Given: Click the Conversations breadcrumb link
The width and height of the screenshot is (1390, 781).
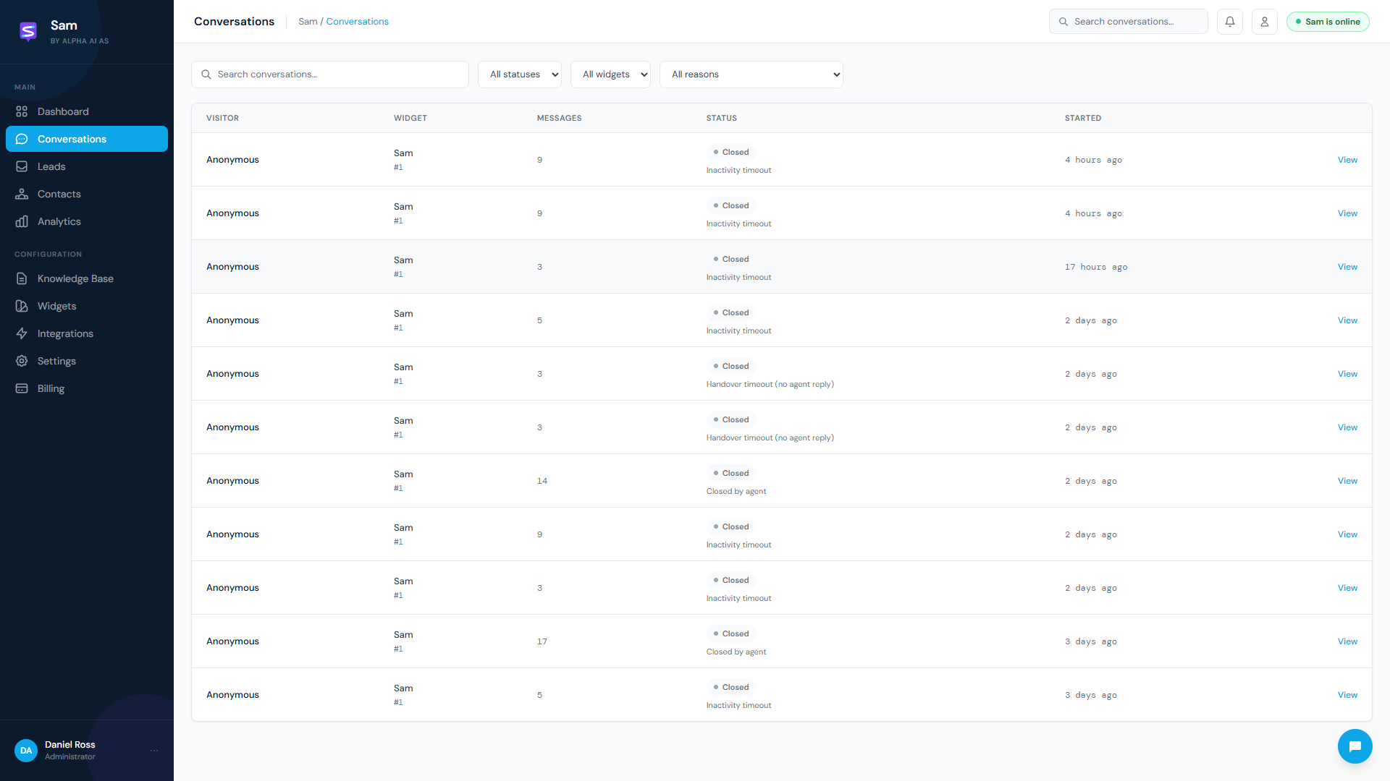Looking at the screenshot, I should point(357,22).
